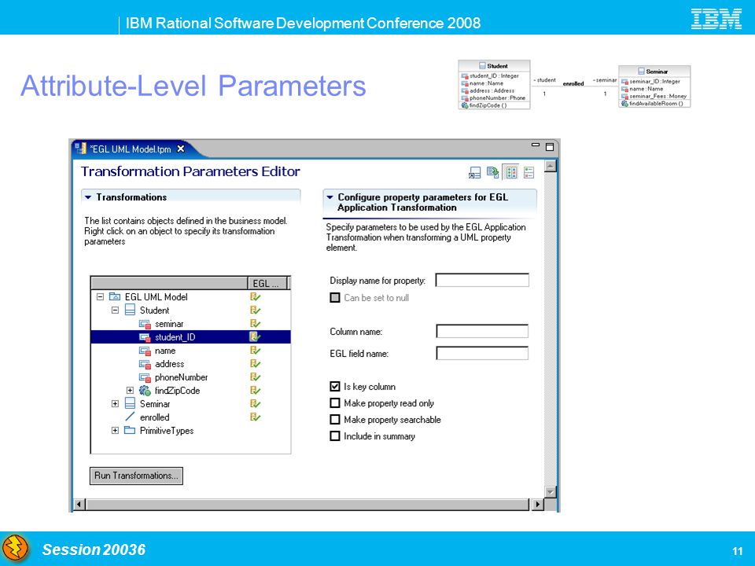The width and height of the screenshot is (755, 566).
Task: Click the EGL parameter icon in the Seminar class row
Action: click(255, 404)
